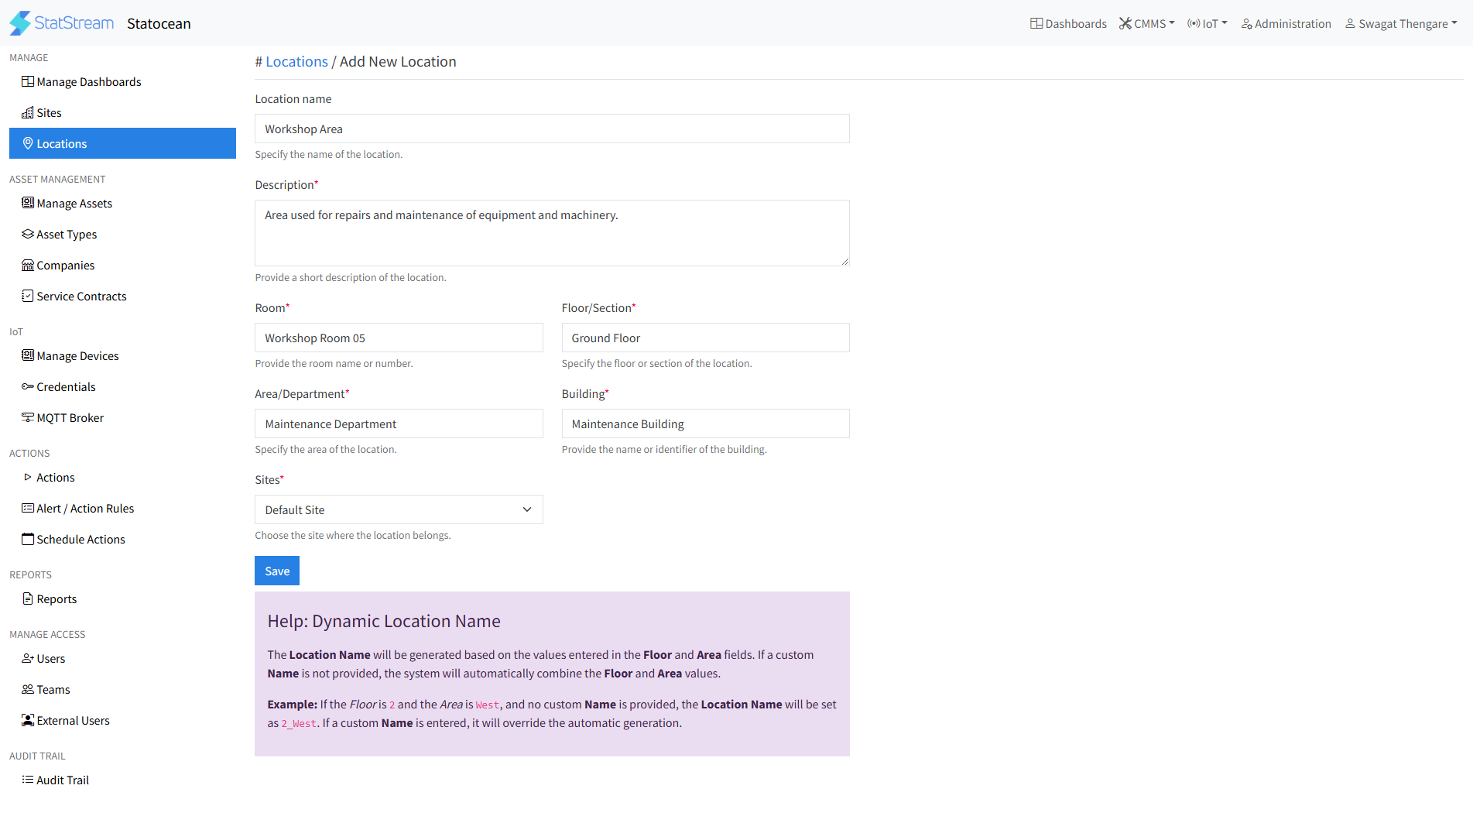Focus the Location name input field
The height and width of the screenshot is (823, 1473).
[551, 129]
